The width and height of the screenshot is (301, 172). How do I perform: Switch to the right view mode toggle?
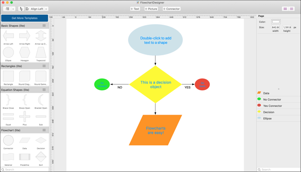click(292, 9)
